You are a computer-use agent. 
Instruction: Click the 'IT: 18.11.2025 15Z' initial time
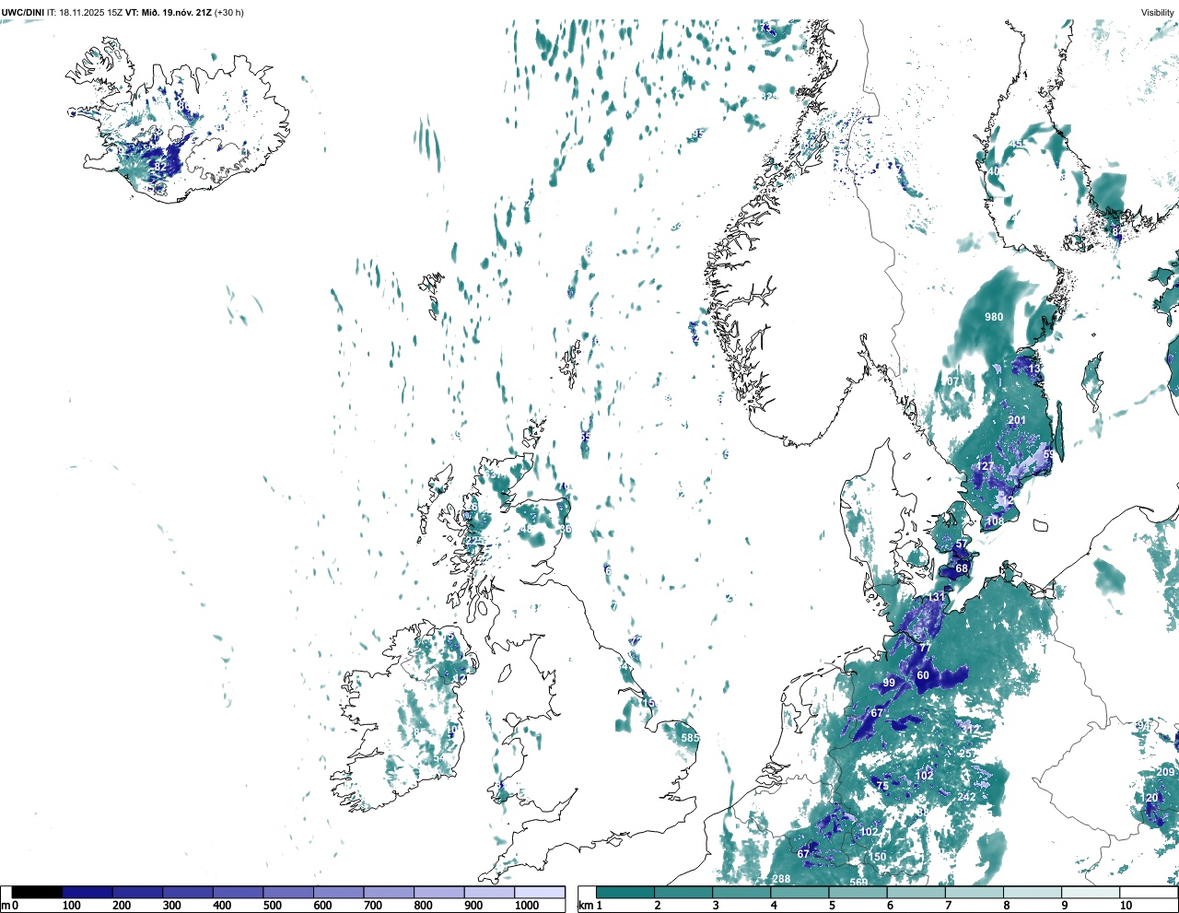click(x=85, y=12)
